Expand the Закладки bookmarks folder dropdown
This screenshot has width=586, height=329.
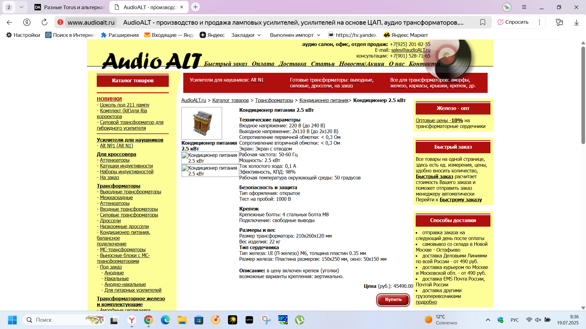pyautogui.click(x=259, y=35)
